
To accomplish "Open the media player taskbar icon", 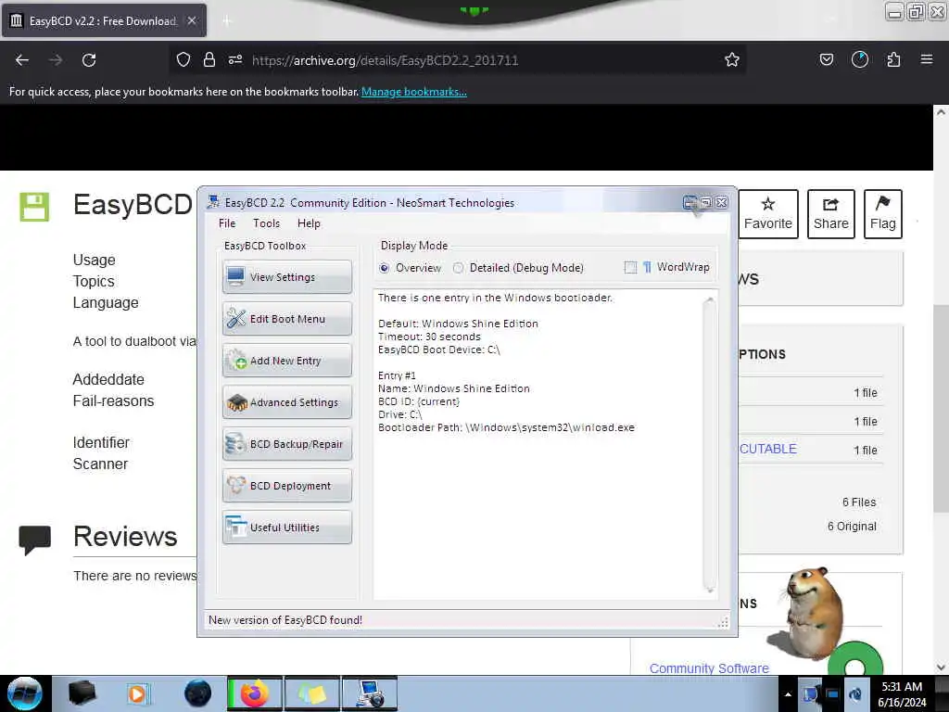I will [138, 693].
